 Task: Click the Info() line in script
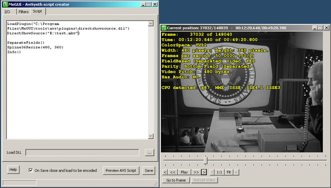14,52
